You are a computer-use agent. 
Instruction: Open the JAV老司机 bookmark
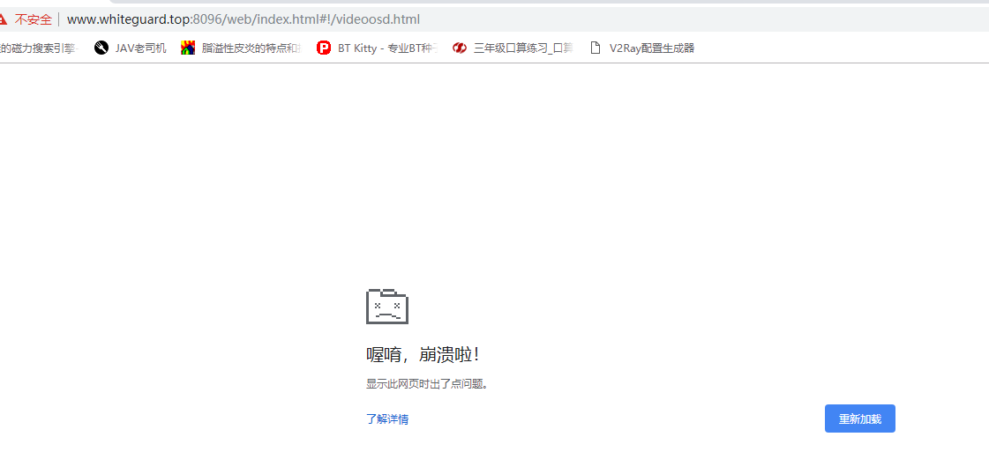coord(131,48)
